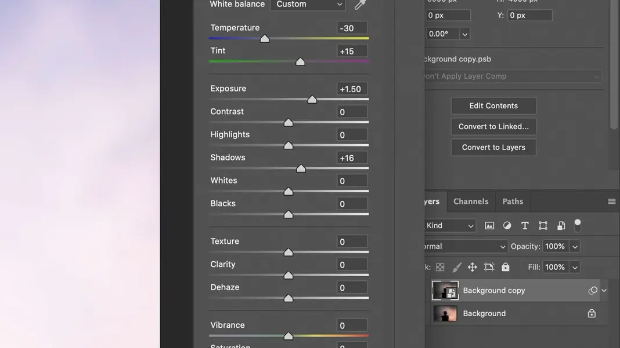Click the Highlights slider handle
The height and width of the screenshot is (348, 620).
pyautogui.click(x=289, y=145)
